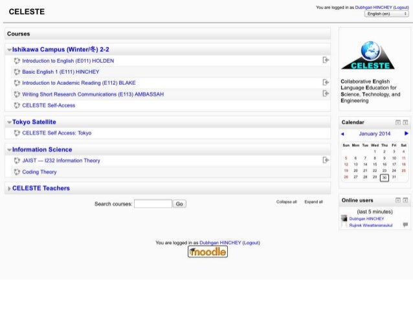Screen dimensions: 413x310
Task: Click day 1 in the calendar
Action: (x=375, y=151)
